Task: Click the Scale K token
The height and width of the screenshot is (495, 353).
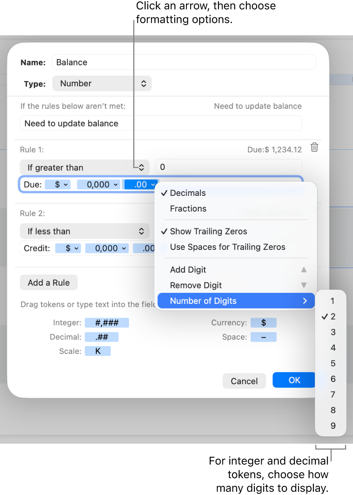Action: (98, 351)
